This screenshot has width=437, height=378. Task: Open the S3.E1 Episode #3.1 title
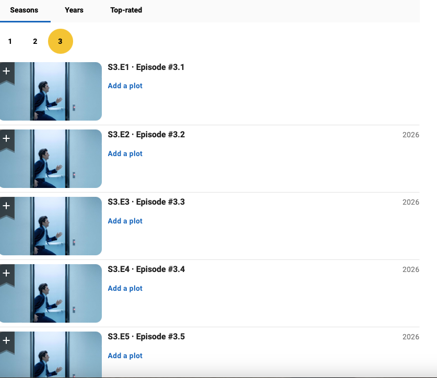pyautogui.click(x=146, y=67)
